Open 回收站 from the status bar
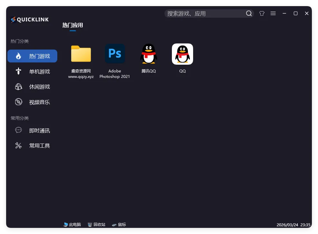Screen dimensions: 318x234 click(96, 224)
